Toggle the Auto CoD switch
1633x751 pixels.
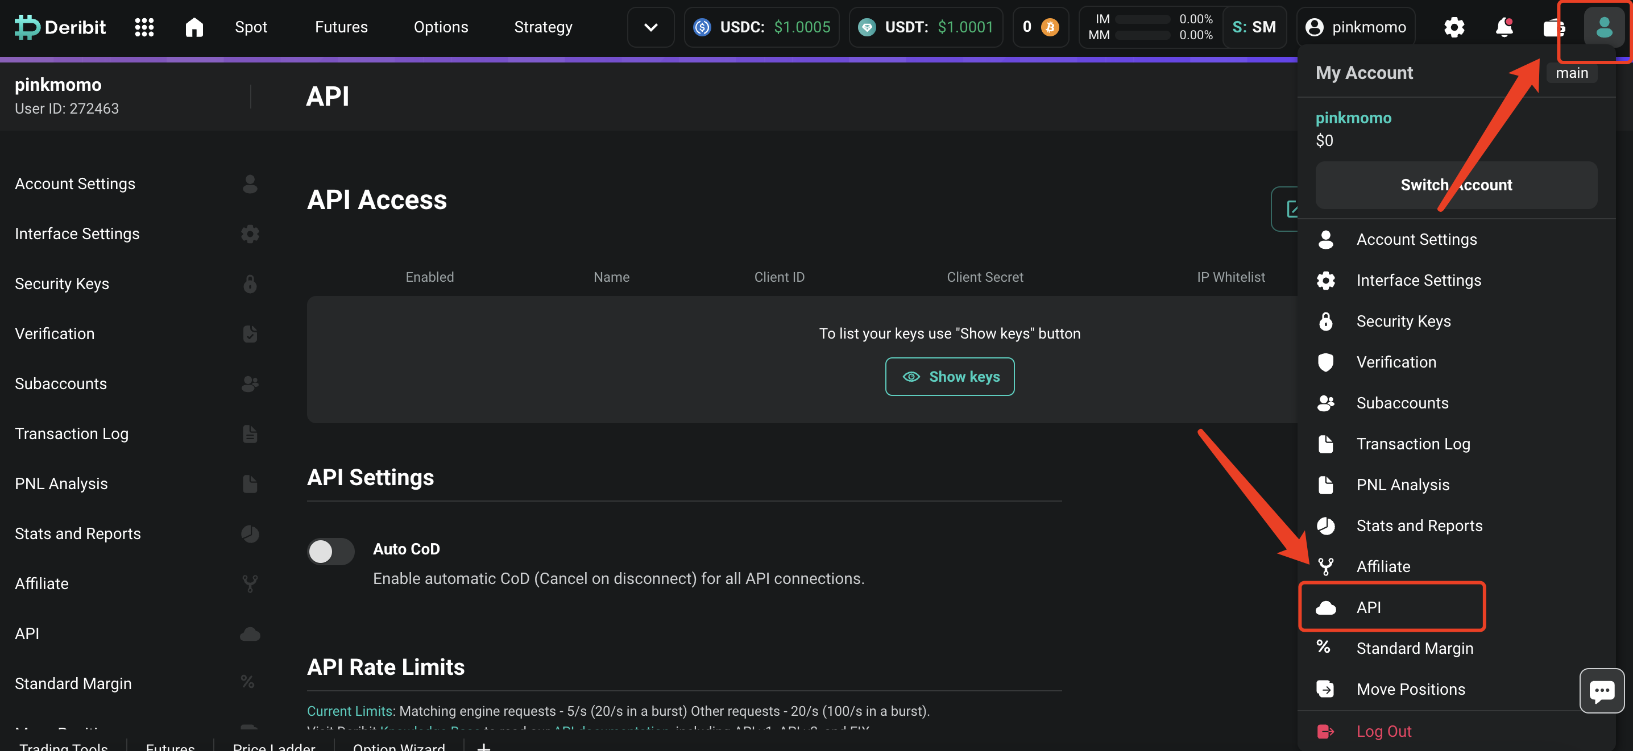click(330, 551)
